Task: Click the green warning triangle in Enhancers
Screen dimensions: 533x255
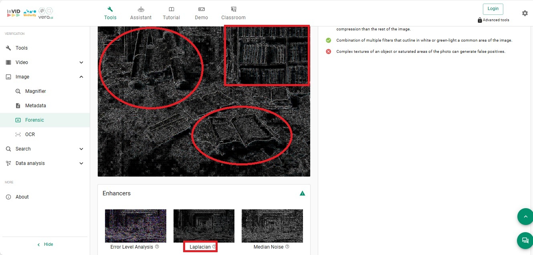Action: pyautogui.click(x=303, y=193)
